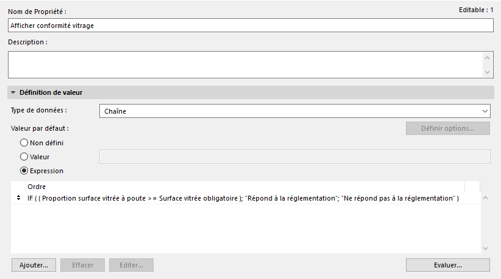Click the Ordre column header
Viewport: 501px width, 279px height.
click(244, 187)
